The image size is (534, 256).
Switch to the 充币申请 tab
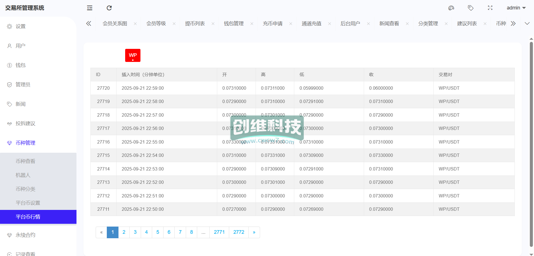(273, 24)
